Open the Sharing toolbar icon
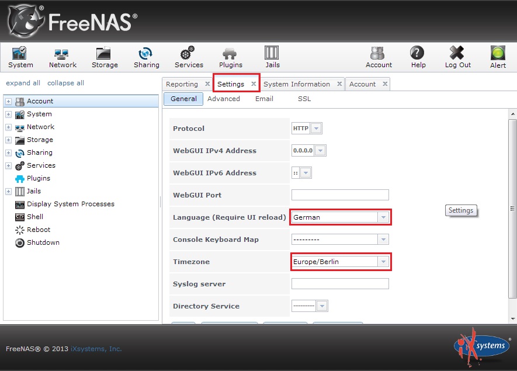Screen dimensions: 517x371 coord(147,57)
